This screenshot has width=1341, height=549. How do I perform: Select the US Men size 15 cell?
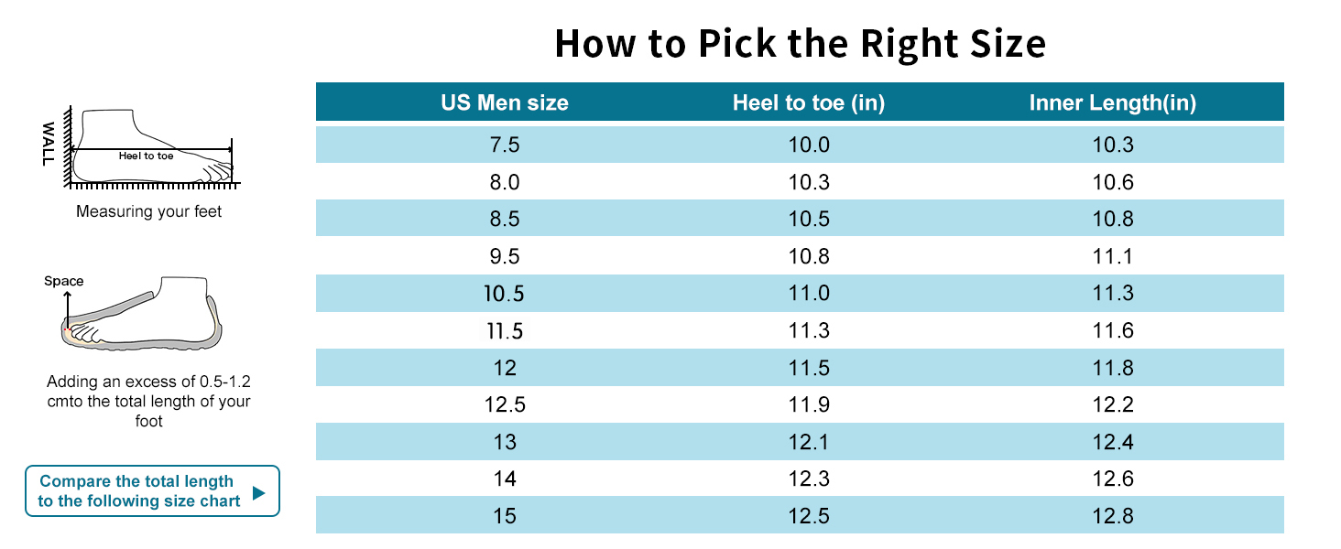click(x=505, y=516)
